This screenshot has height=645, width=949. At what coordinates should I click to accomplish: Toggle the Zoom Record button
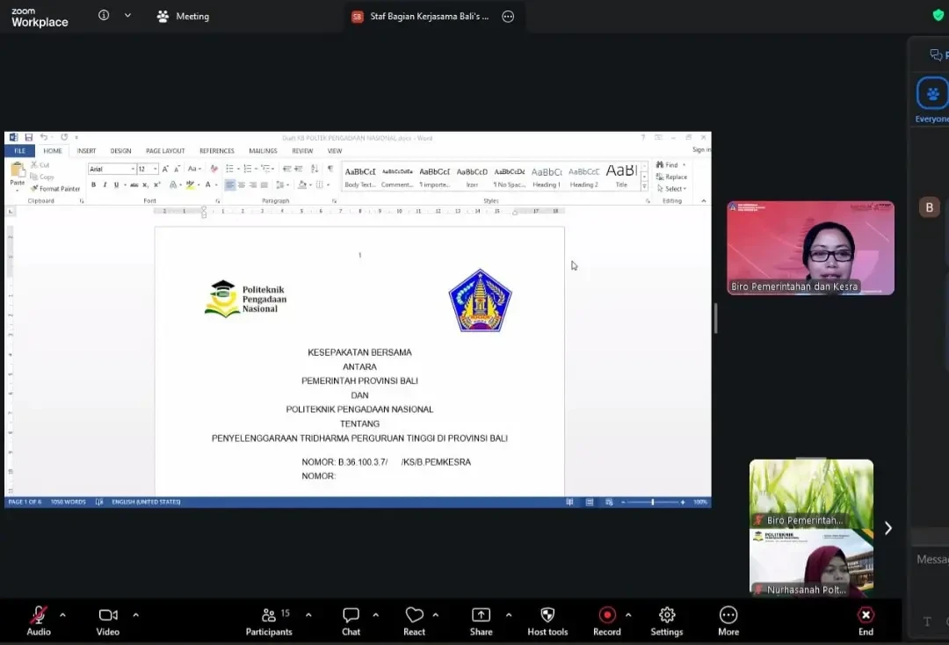[x=607, y=620]
